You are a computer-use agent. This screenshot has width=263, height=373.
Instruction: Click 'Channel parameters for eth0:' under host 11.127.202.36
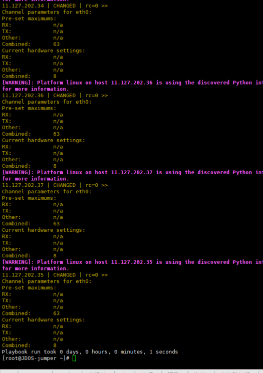pos(47,102)
